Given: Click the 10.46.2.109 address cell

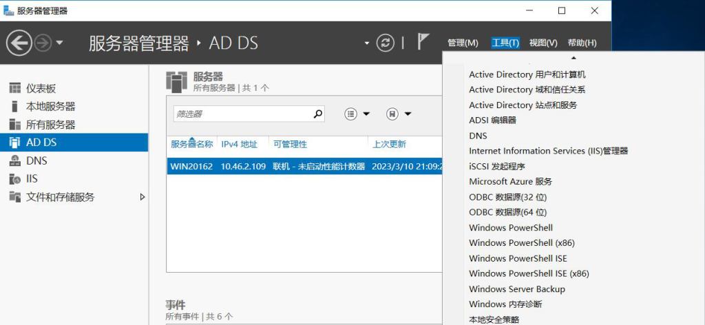Looking at the screenshot, I should [242, 167].
